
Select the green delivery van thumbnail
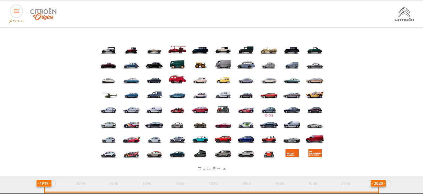pos(177,64)
